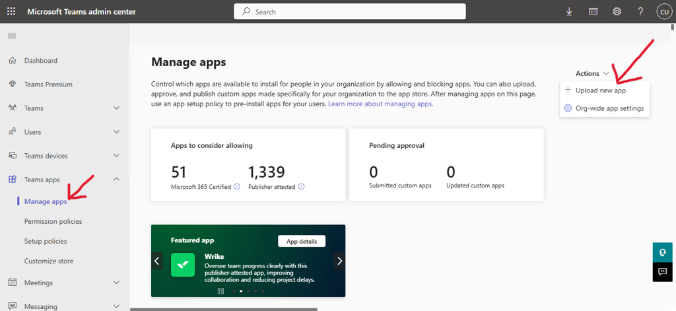Select Org-wide app settings menu item
The height and width of the screenshot is (311, 676).
point(605,108)
